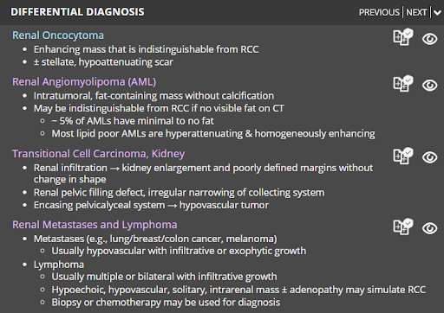
Task: Click the DIFFERENTIAL DIAGNOSIS header title
Action: click(x=77, y=12)
